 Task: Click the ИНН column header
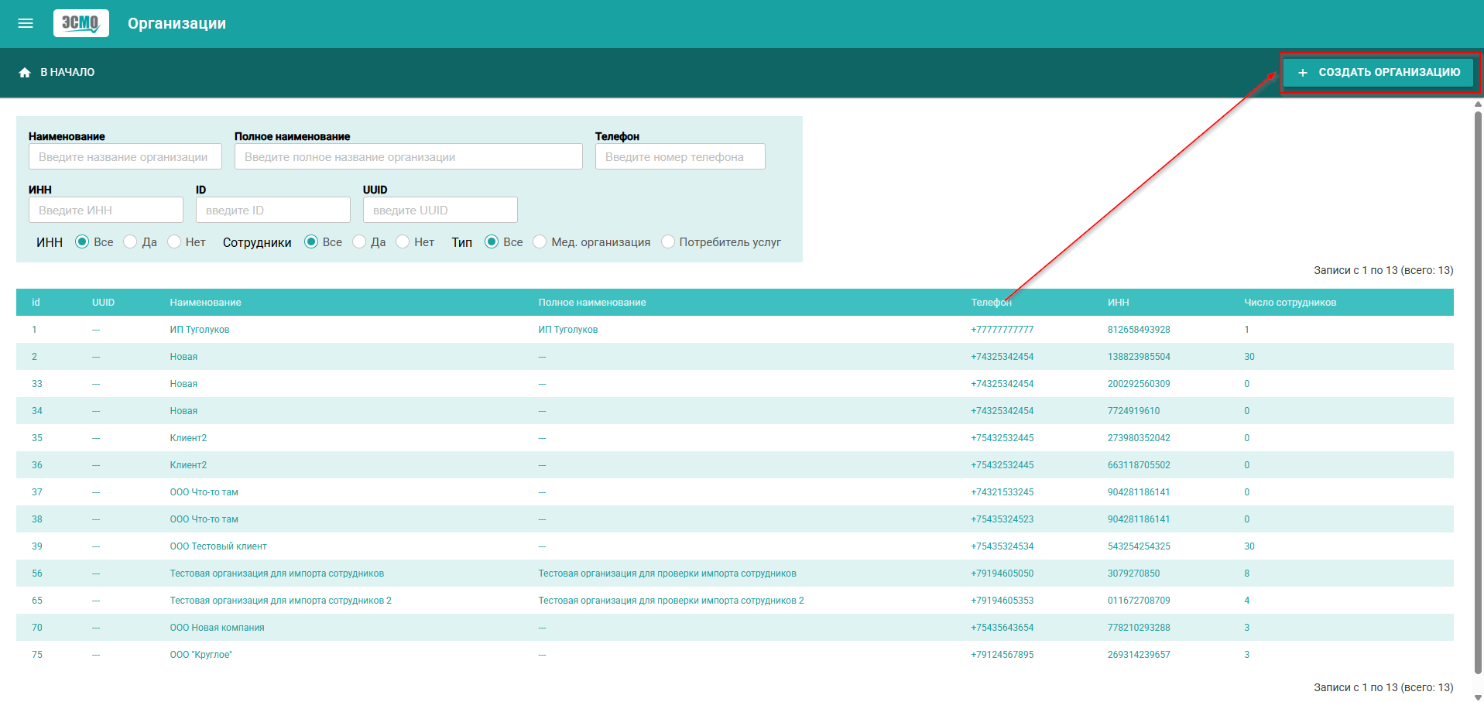tap(1118, 302)
